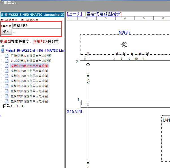
Task: Click the computer icon beside 当前:S 级-W222
Action: click(2, 51)
